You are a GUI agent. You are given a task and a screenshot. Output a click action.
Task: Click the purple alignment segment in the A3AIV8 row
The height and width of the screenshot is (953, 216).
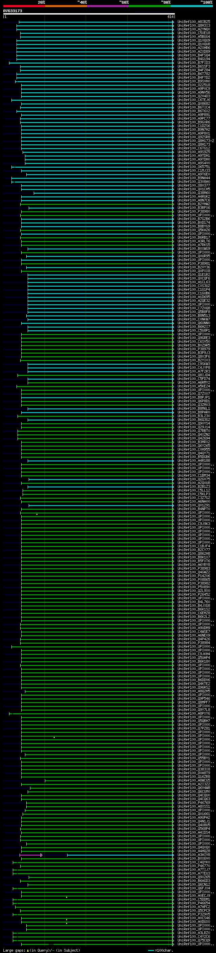(31, 855)
